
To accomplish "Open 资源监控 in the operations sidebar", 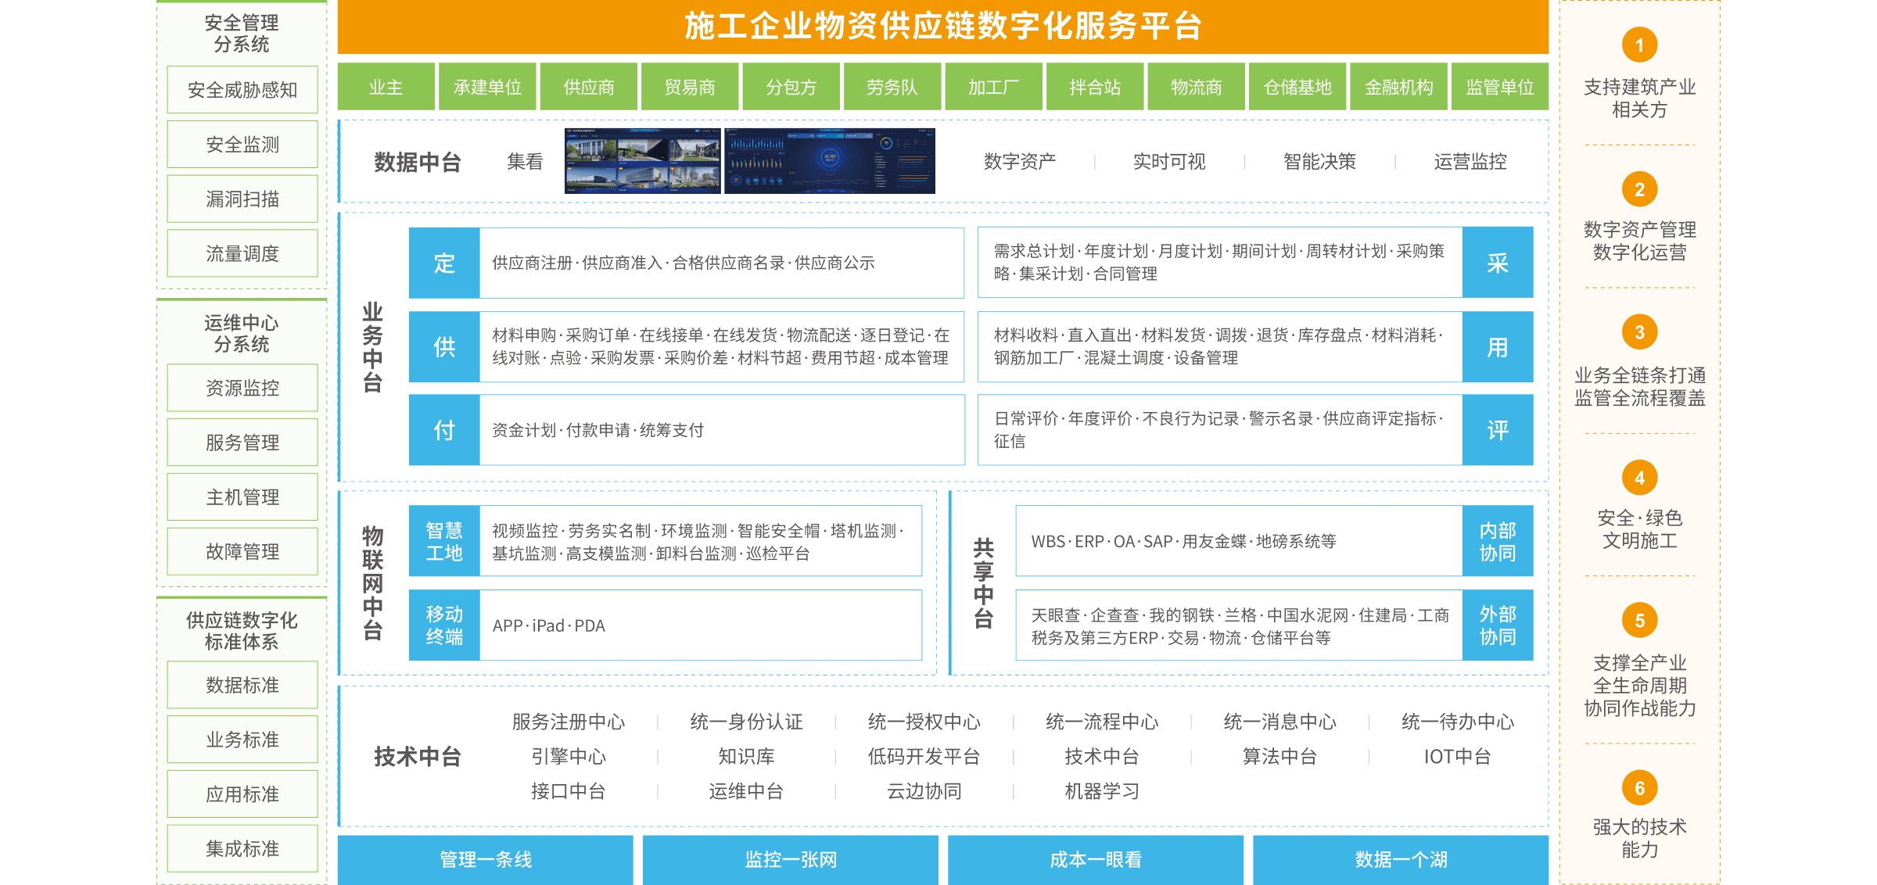I will click(242, 388).
